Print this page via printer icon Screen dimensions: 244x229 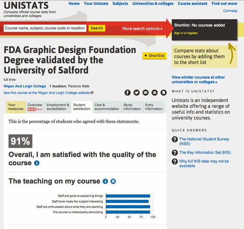154,93
